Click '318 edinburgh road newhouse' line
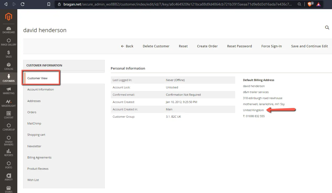Screen dimensions: 332x193 pyautogui.click(x=263, y=98)
